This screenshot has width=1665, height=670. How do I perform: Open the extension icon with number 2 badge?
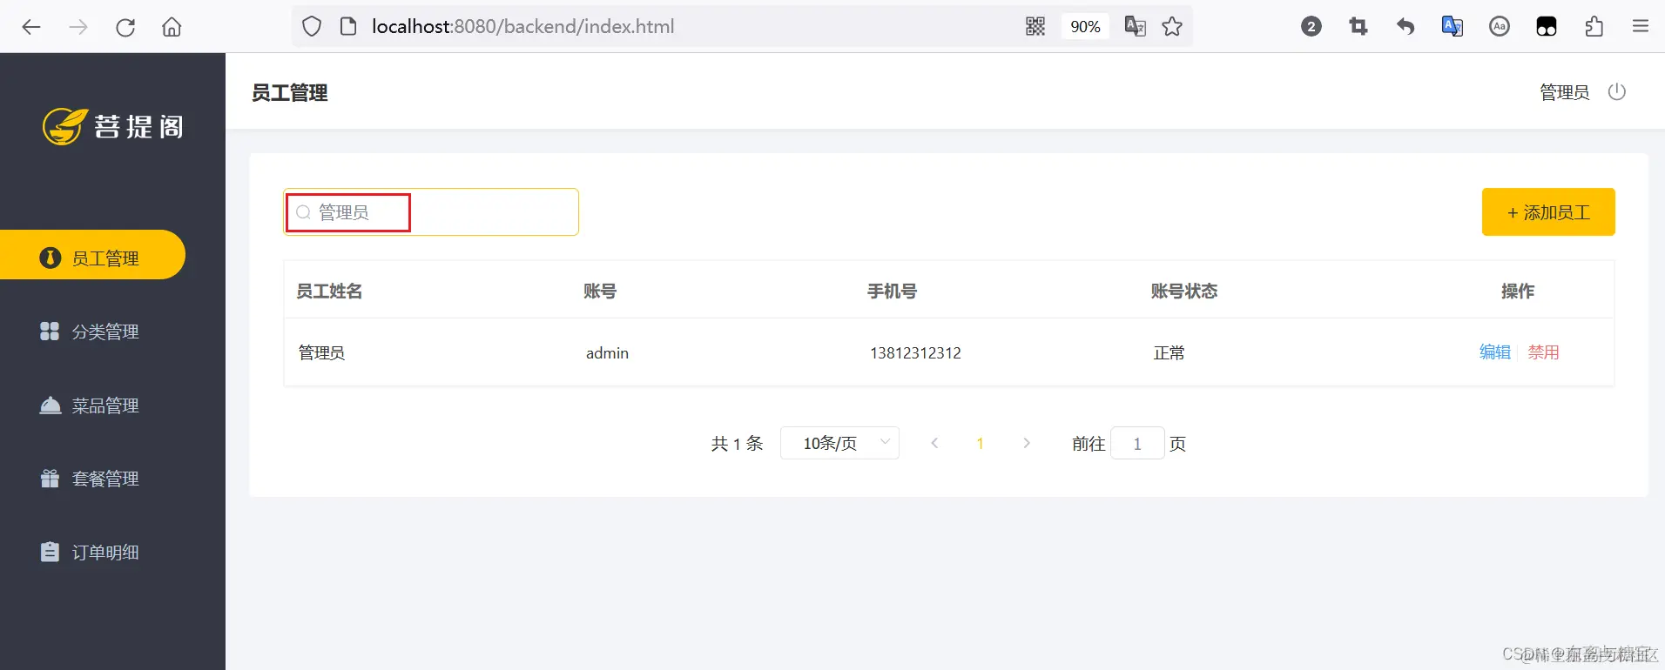click(1311, 27)
